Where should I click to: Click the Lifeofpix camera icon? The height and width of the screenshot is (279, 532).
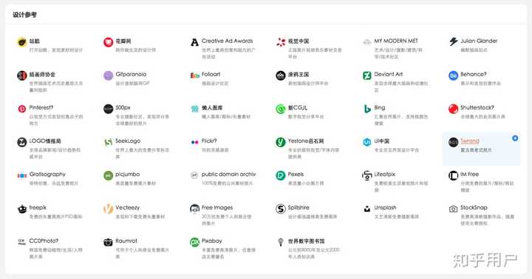tap(366, 175)
